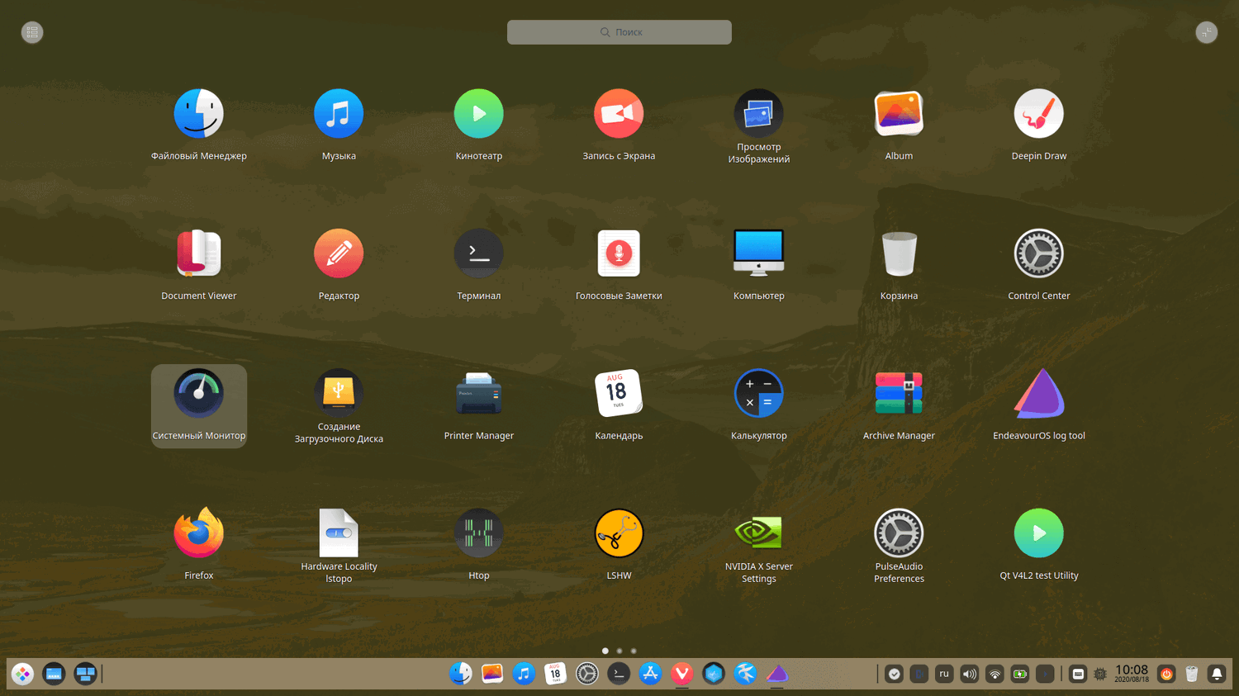Open Голосовые Заметки voice notes
The width and height of the screenshot is (1239, 696).
pyautogui.click(x=619, y=253)
